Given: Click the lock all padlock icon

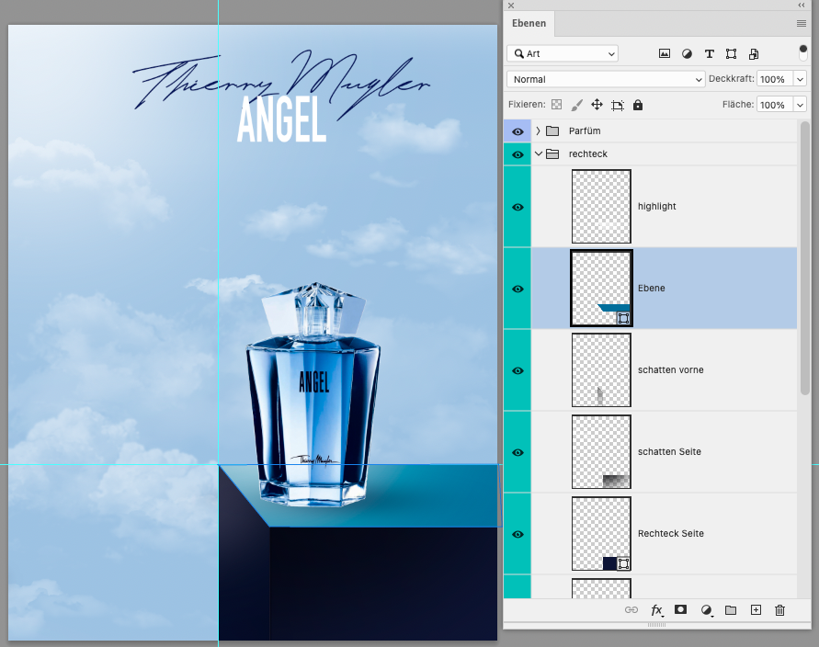Looking at the screenshot, I should pos(638,105).
